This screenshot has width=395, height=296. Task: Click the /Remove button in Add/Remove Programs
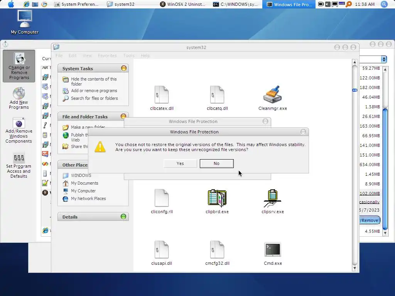coord(370,220)
